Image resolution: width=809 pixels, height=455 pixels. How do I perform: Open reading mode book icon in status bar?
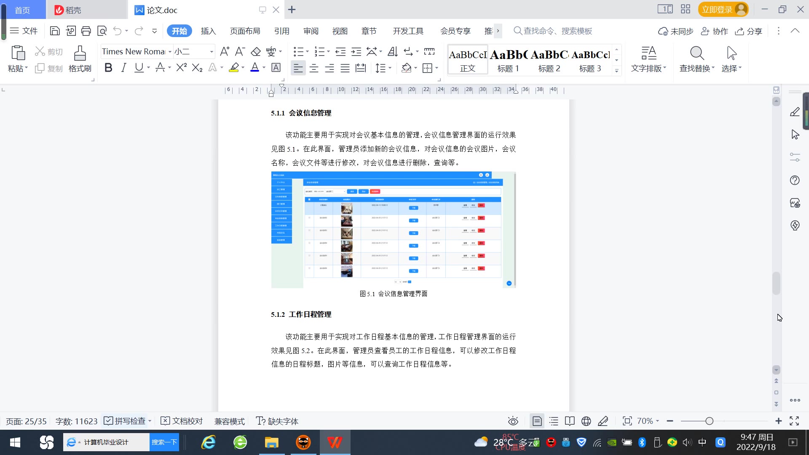[570, 421]
